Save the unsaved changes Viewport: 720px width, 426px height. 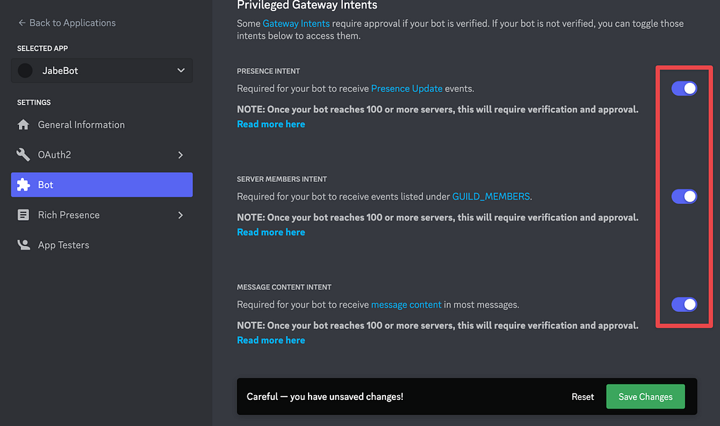point(645,396)
